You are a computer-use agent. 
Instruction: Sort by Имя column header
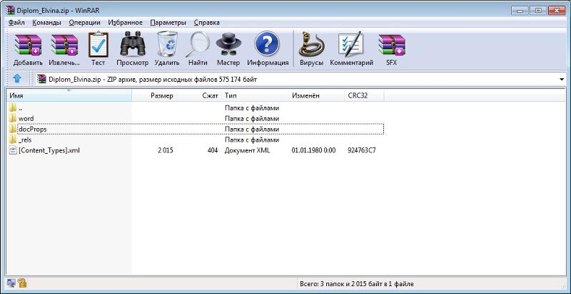[x=69, y=95]
